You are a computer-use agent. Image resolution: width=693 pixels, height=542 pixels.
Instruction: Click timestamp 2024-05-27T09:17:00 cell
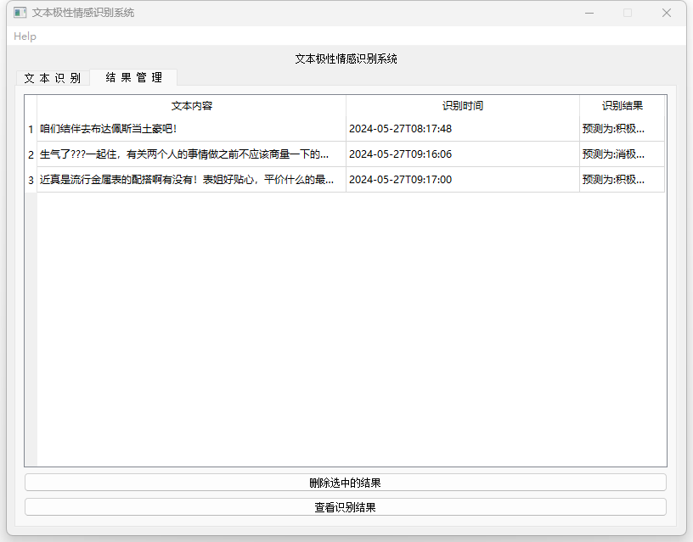click(462, 180)
